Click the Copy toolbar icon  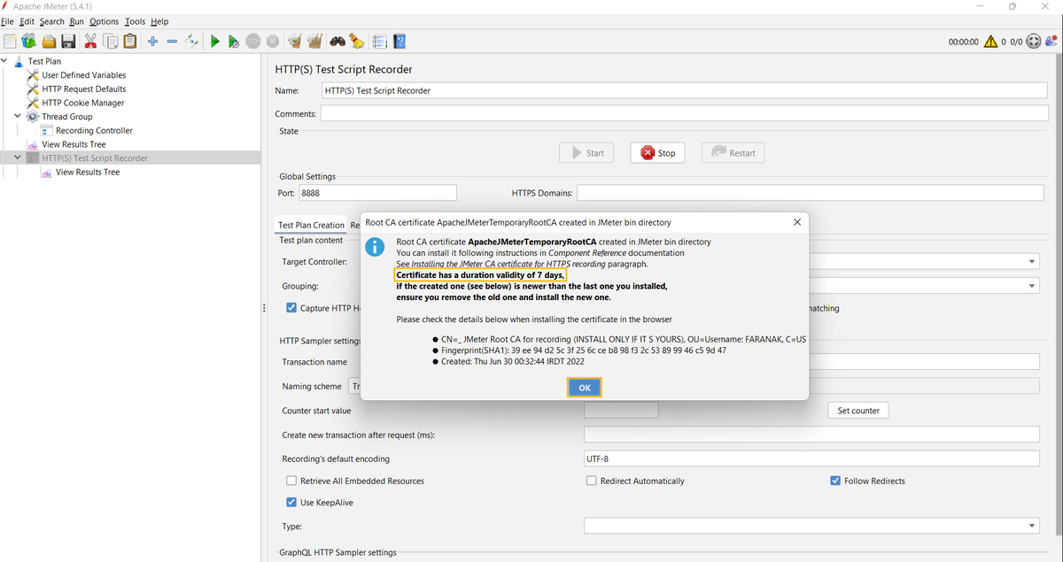pos(111,41)
